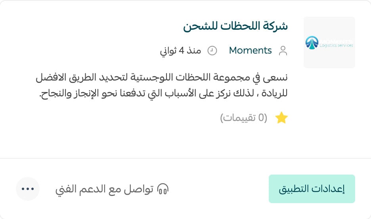The width and height of the screenshot is (371, 219).
Task: Click the clock icon beside منذ 4 ثواني
Action: point(212,51)
